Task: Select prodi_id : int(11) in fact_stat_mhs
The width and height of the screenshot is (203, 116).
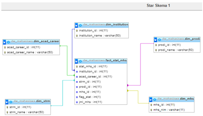Action: pyautogui.click(x=90, y=87)
